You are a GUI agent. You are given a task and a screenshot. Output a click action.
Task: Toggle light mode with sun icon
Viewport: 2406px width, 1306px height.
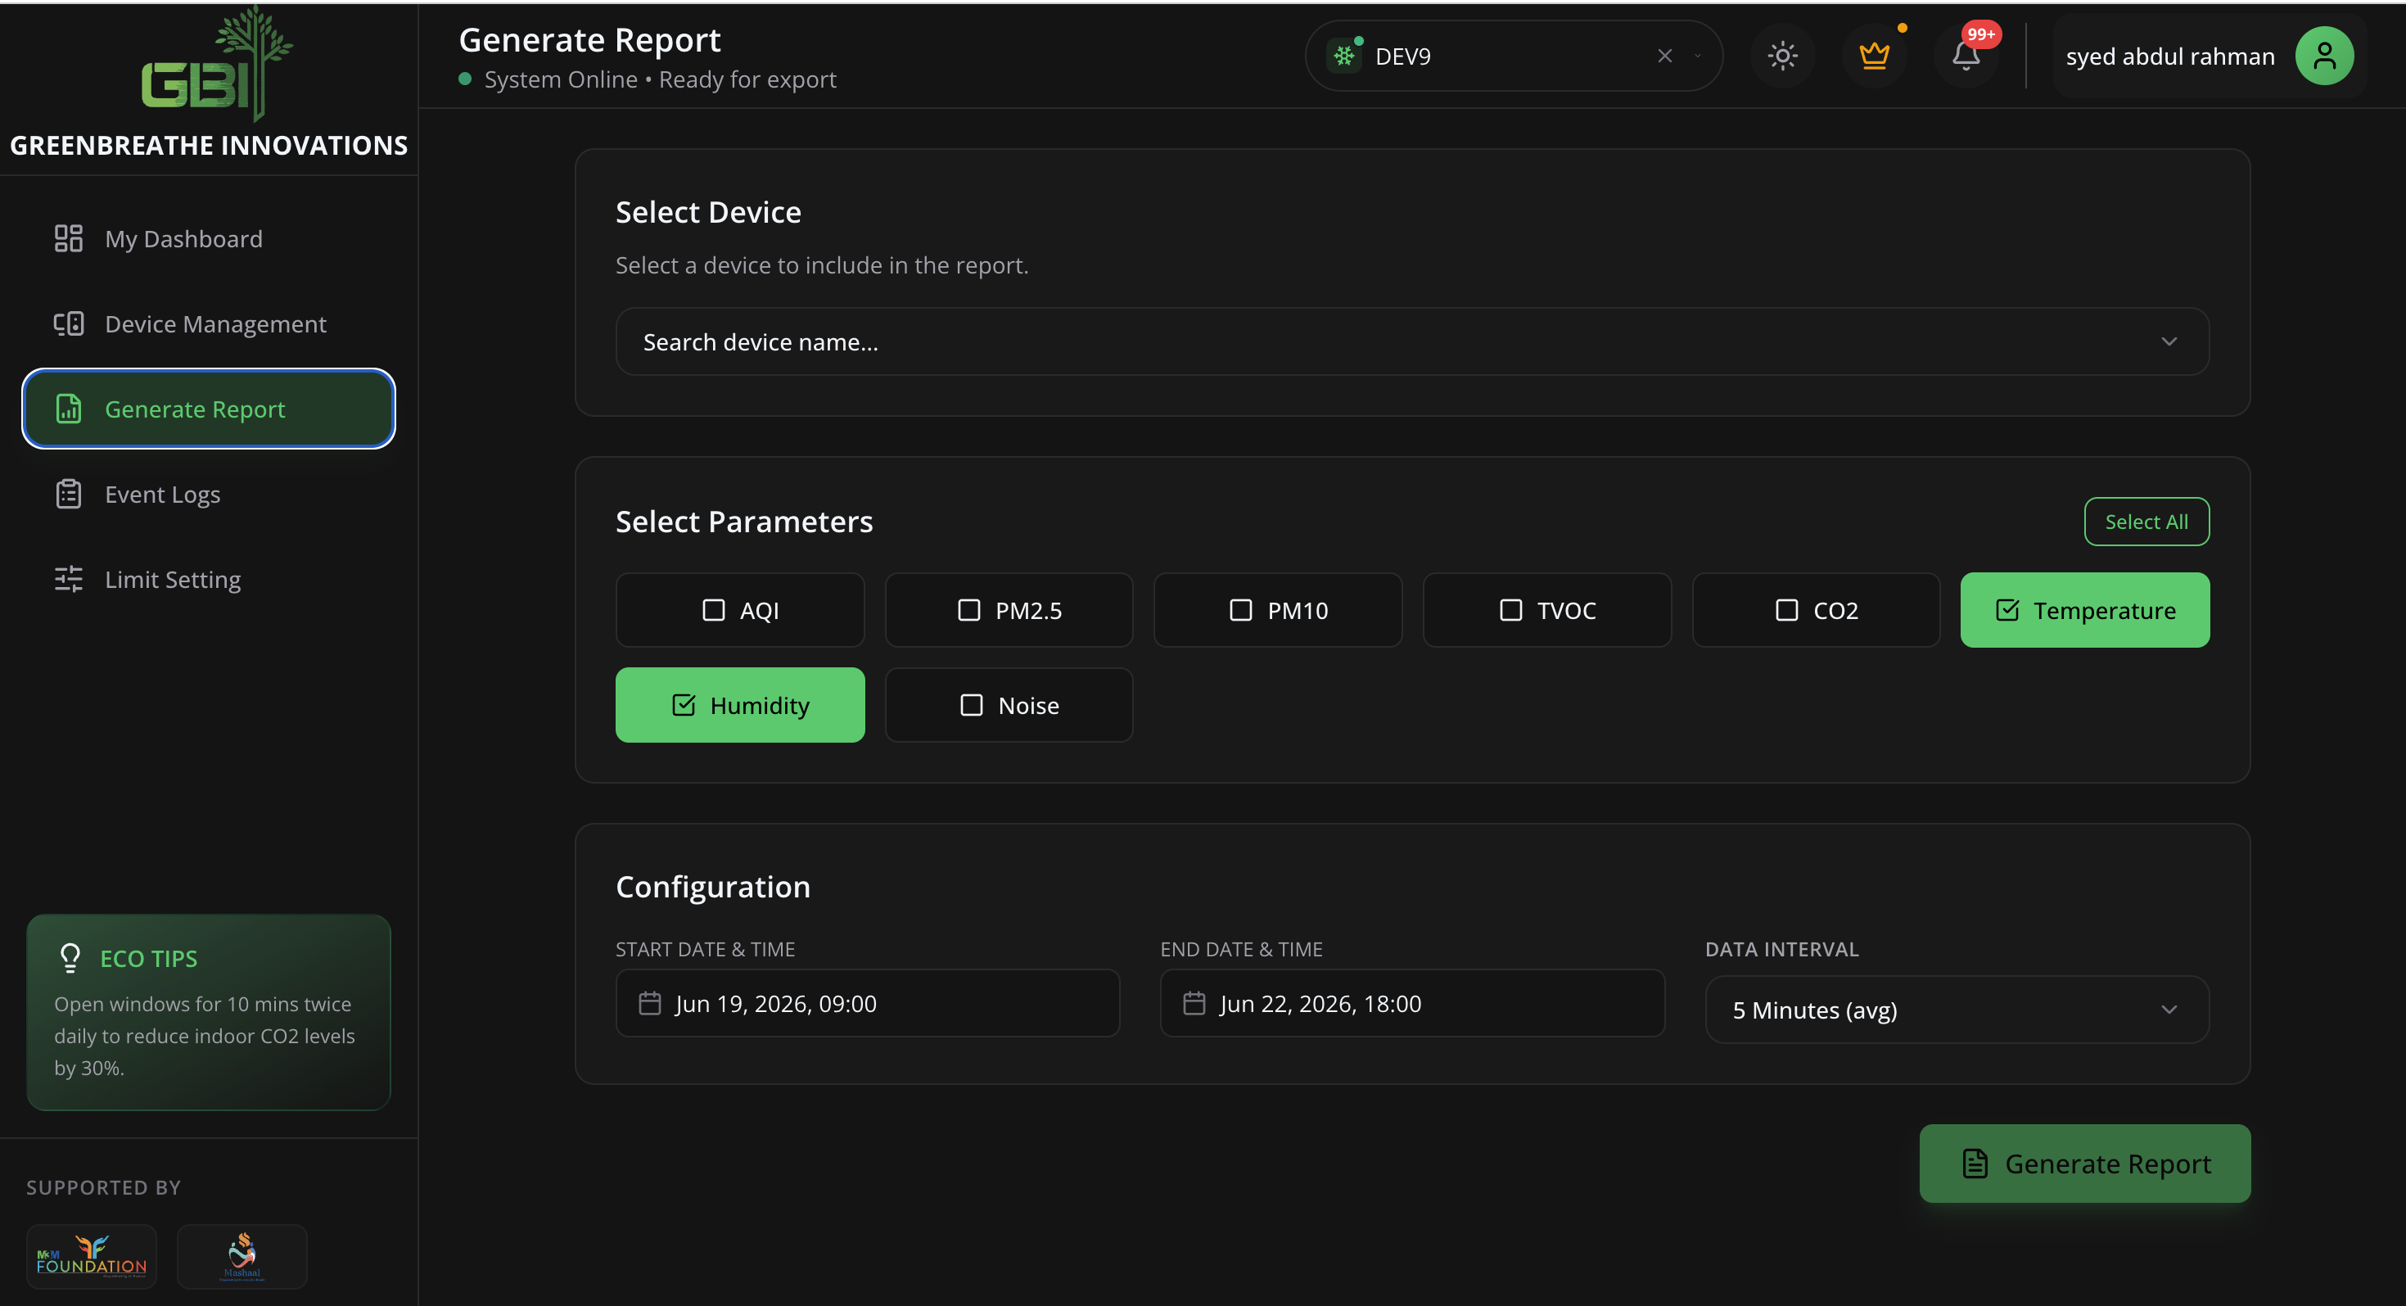(1782, 56)
